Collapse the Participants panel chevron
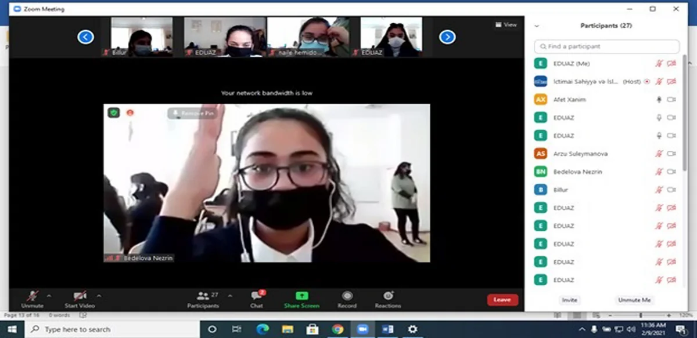This screenshot has width=697, height=338. pyautogui.click(x=537, y=26)
